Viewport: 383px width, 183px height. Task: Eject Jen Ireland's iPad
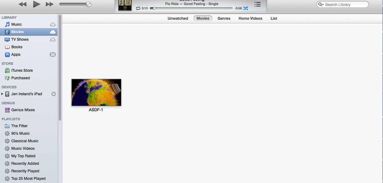pyautogui.click(x=54, y=94)
